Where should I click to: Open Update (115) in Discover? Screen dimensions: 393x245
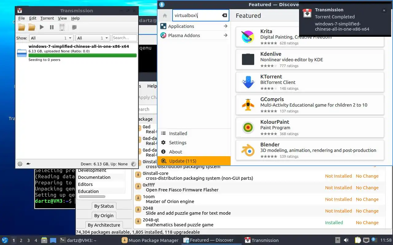pos(194,161)
